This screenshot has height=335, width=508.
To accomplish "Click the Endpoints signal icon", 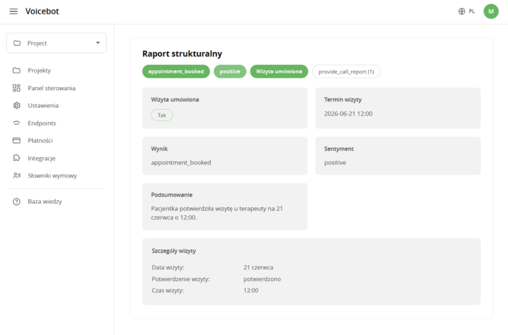I will tap(16, 123).
